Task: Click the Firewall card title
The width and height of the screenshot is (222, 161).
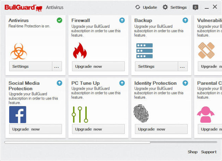Action: (x=81, y=20)
